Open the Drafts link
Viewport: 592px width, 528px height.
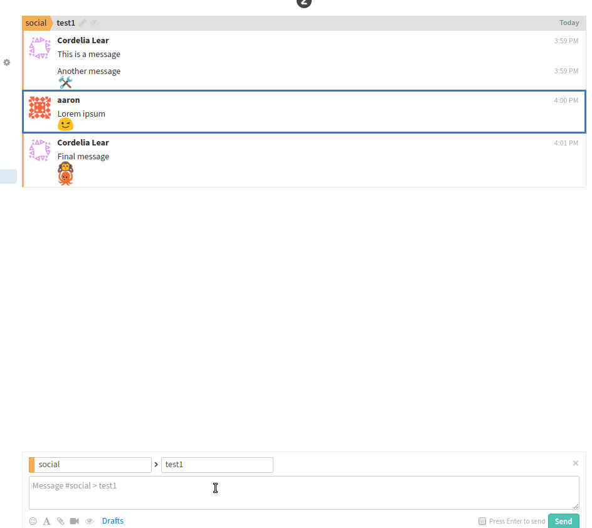pos(112,521)
